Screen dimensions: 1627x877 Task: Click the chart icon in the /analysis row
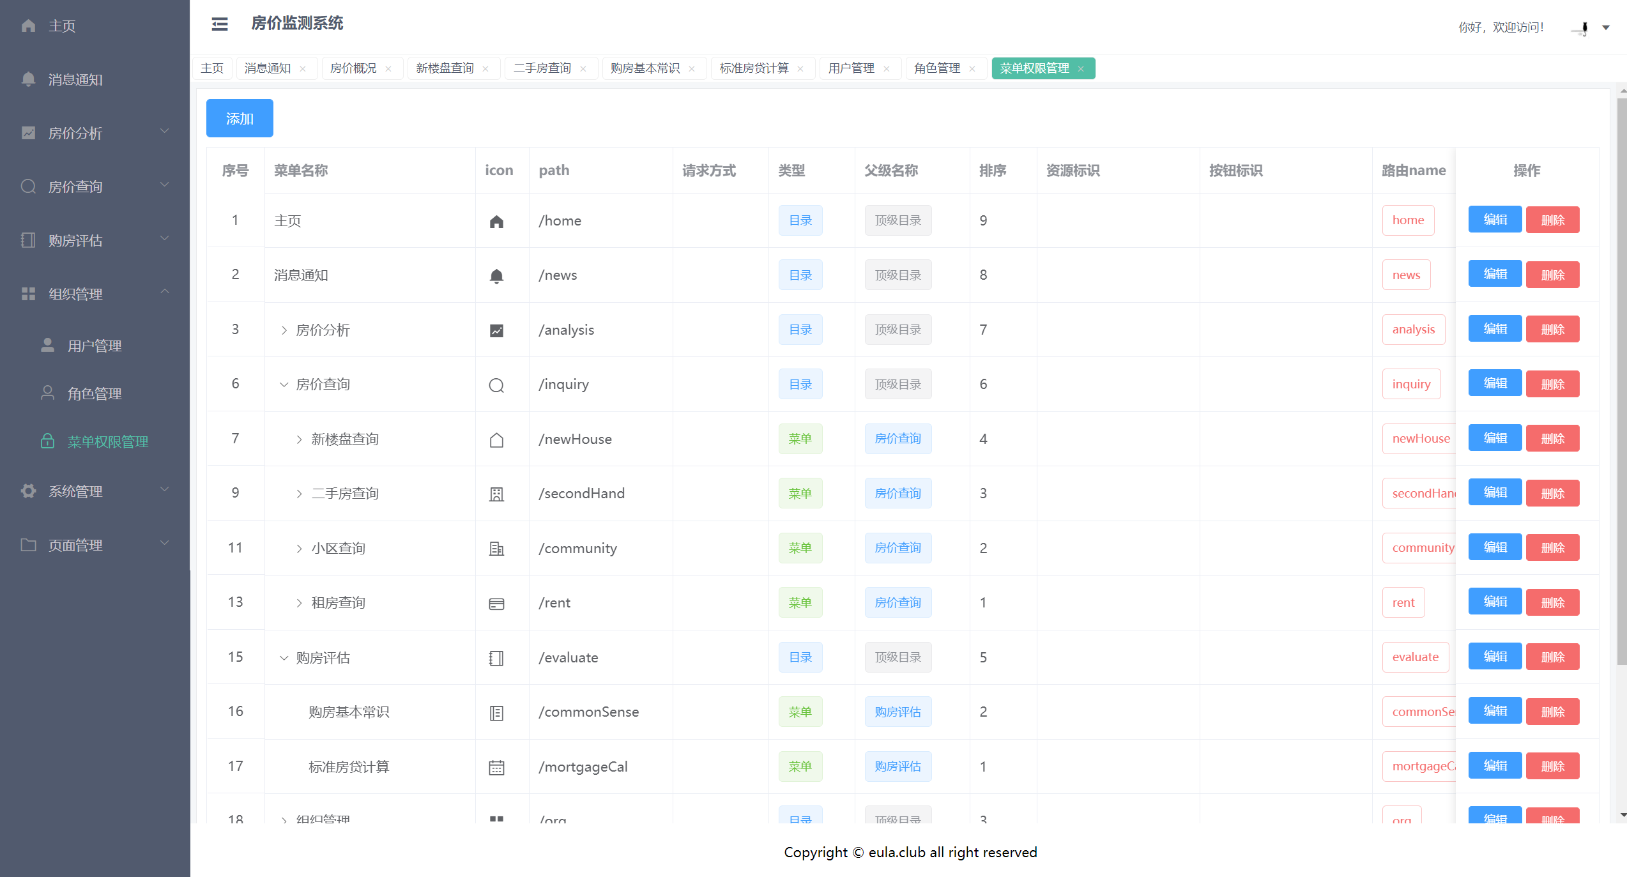(x=496, y=330)
